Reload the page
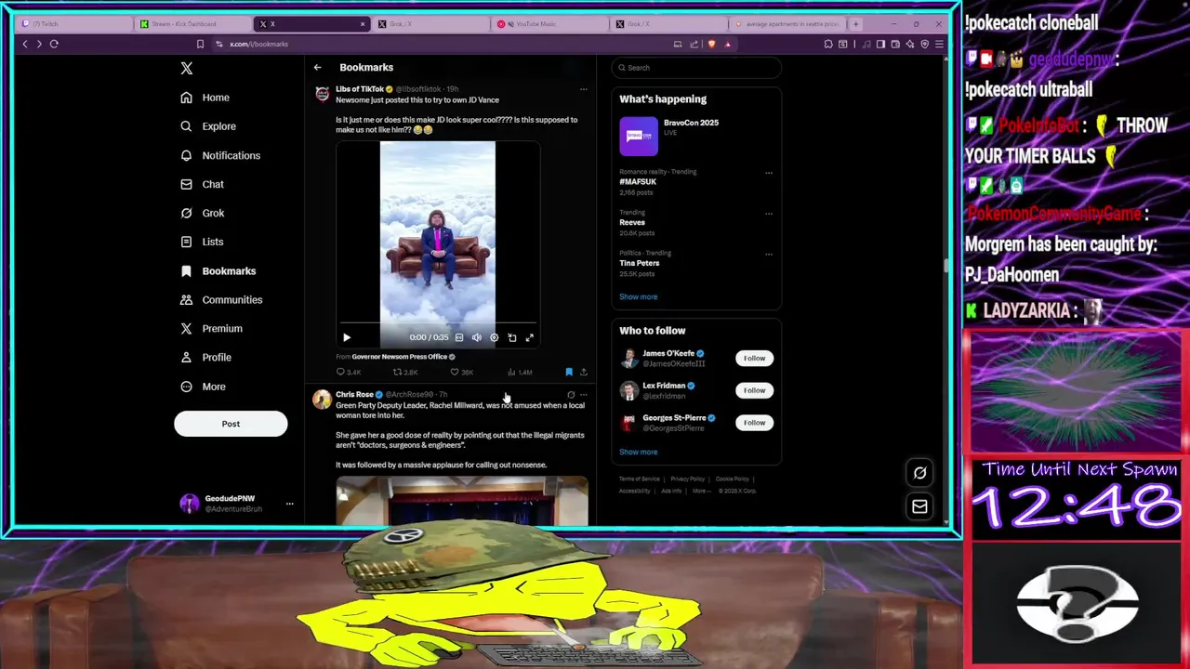Viewport: 1190px width, 669px height. [54, 44]
